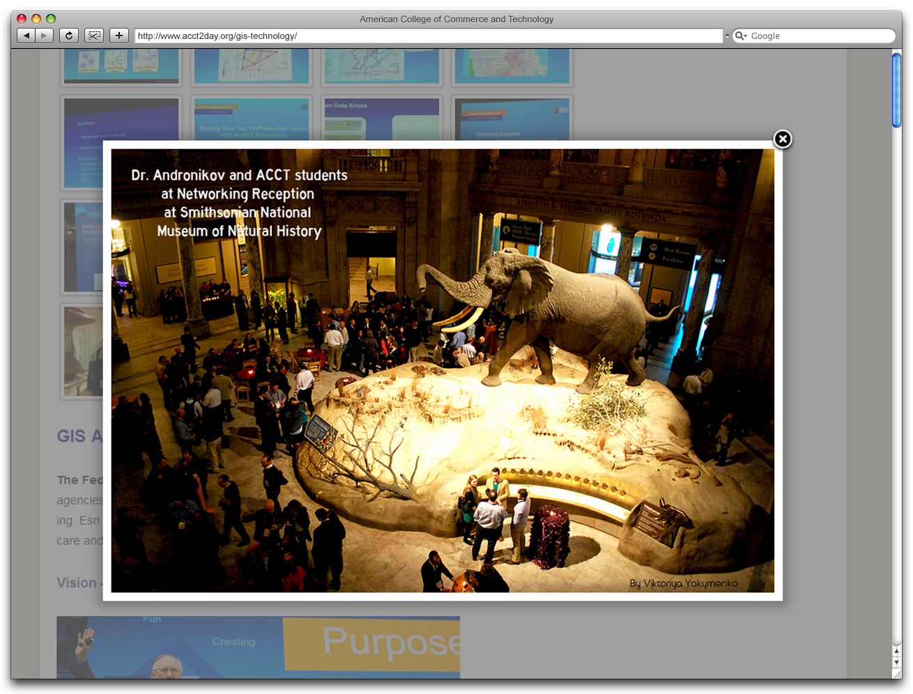Go back to the previous page
This screenshot has height=694, width=913.
tap(26, 36)
